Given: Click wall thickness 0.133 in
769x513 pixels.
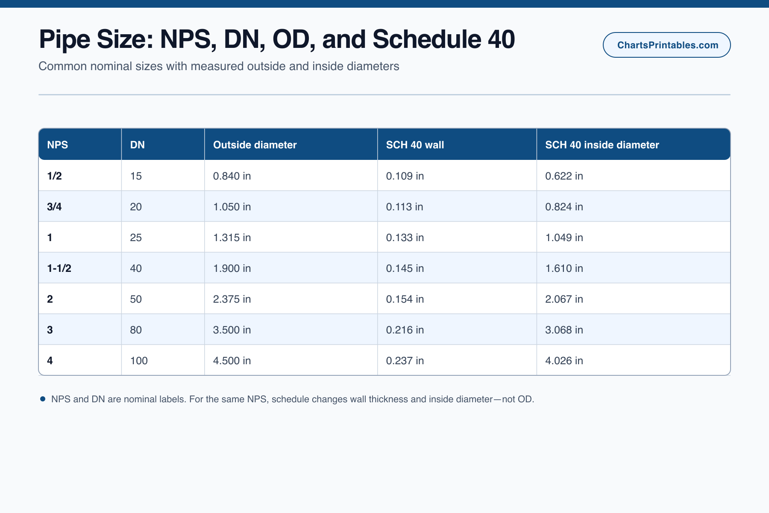Looking at the screenshot, I should (457, 237).
